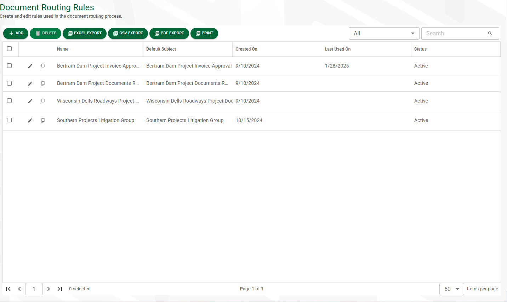Duplicate the Bertram Dam Project Documents rule

click(42, 83)
